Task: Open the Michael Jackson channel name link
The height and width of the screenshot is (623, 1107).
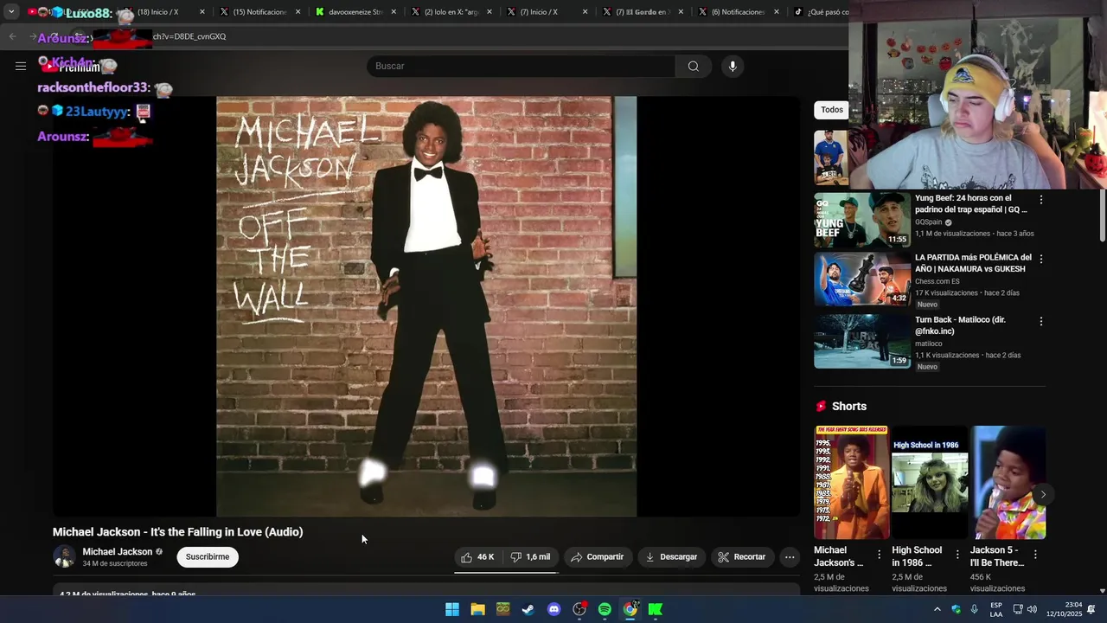Action: click(x=118, y=551)
